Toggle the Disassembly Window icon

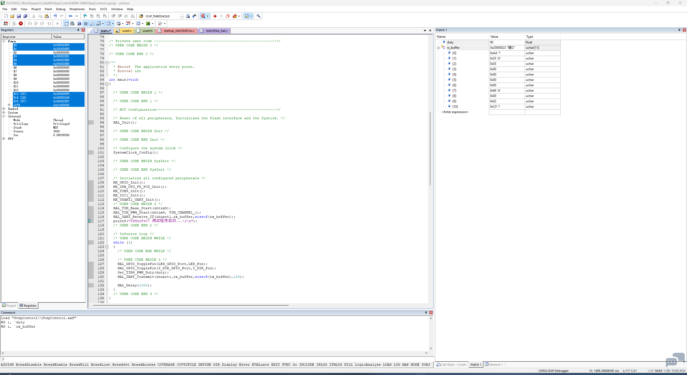(72, 24)
